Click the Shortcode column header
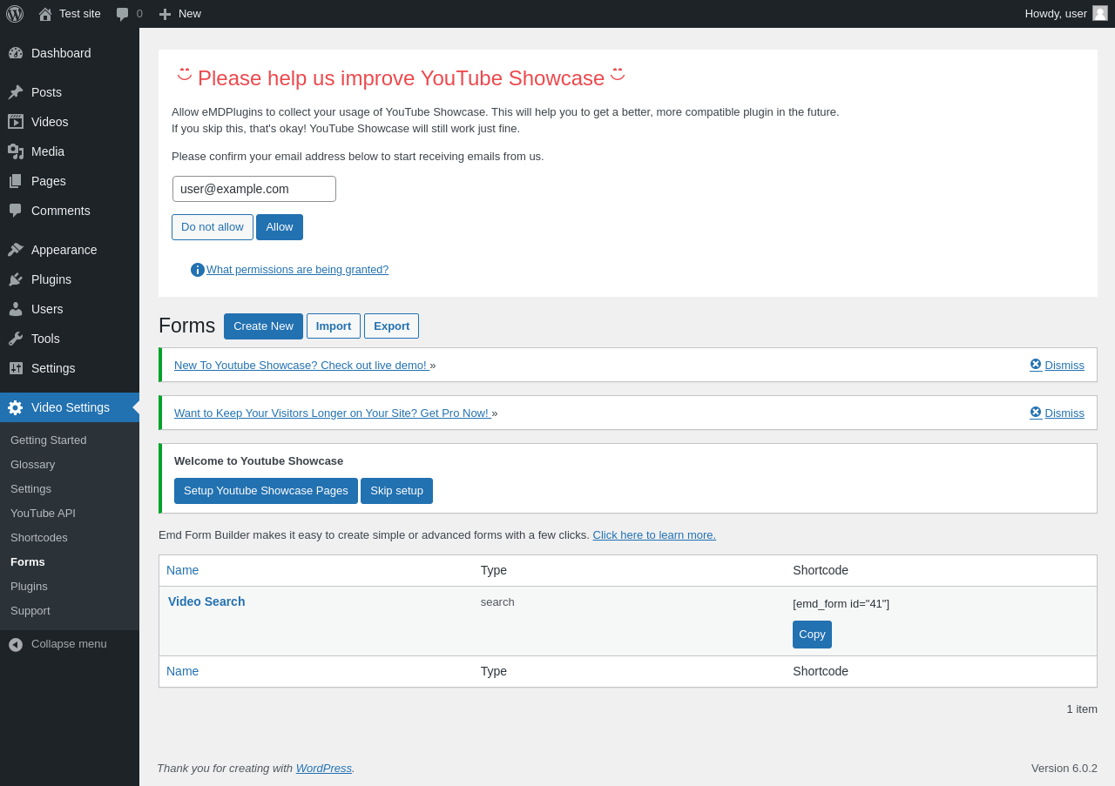This screenshot has width=1115, height=786. click(x=821, y=570)
